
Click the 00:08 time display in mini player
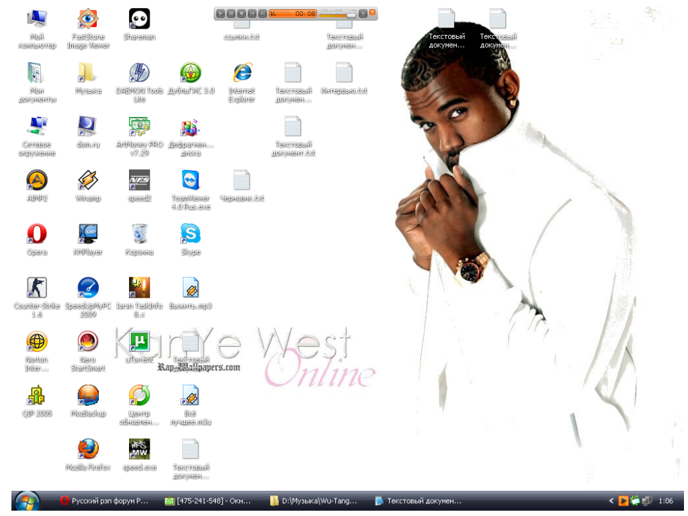[x=306, y=13]
